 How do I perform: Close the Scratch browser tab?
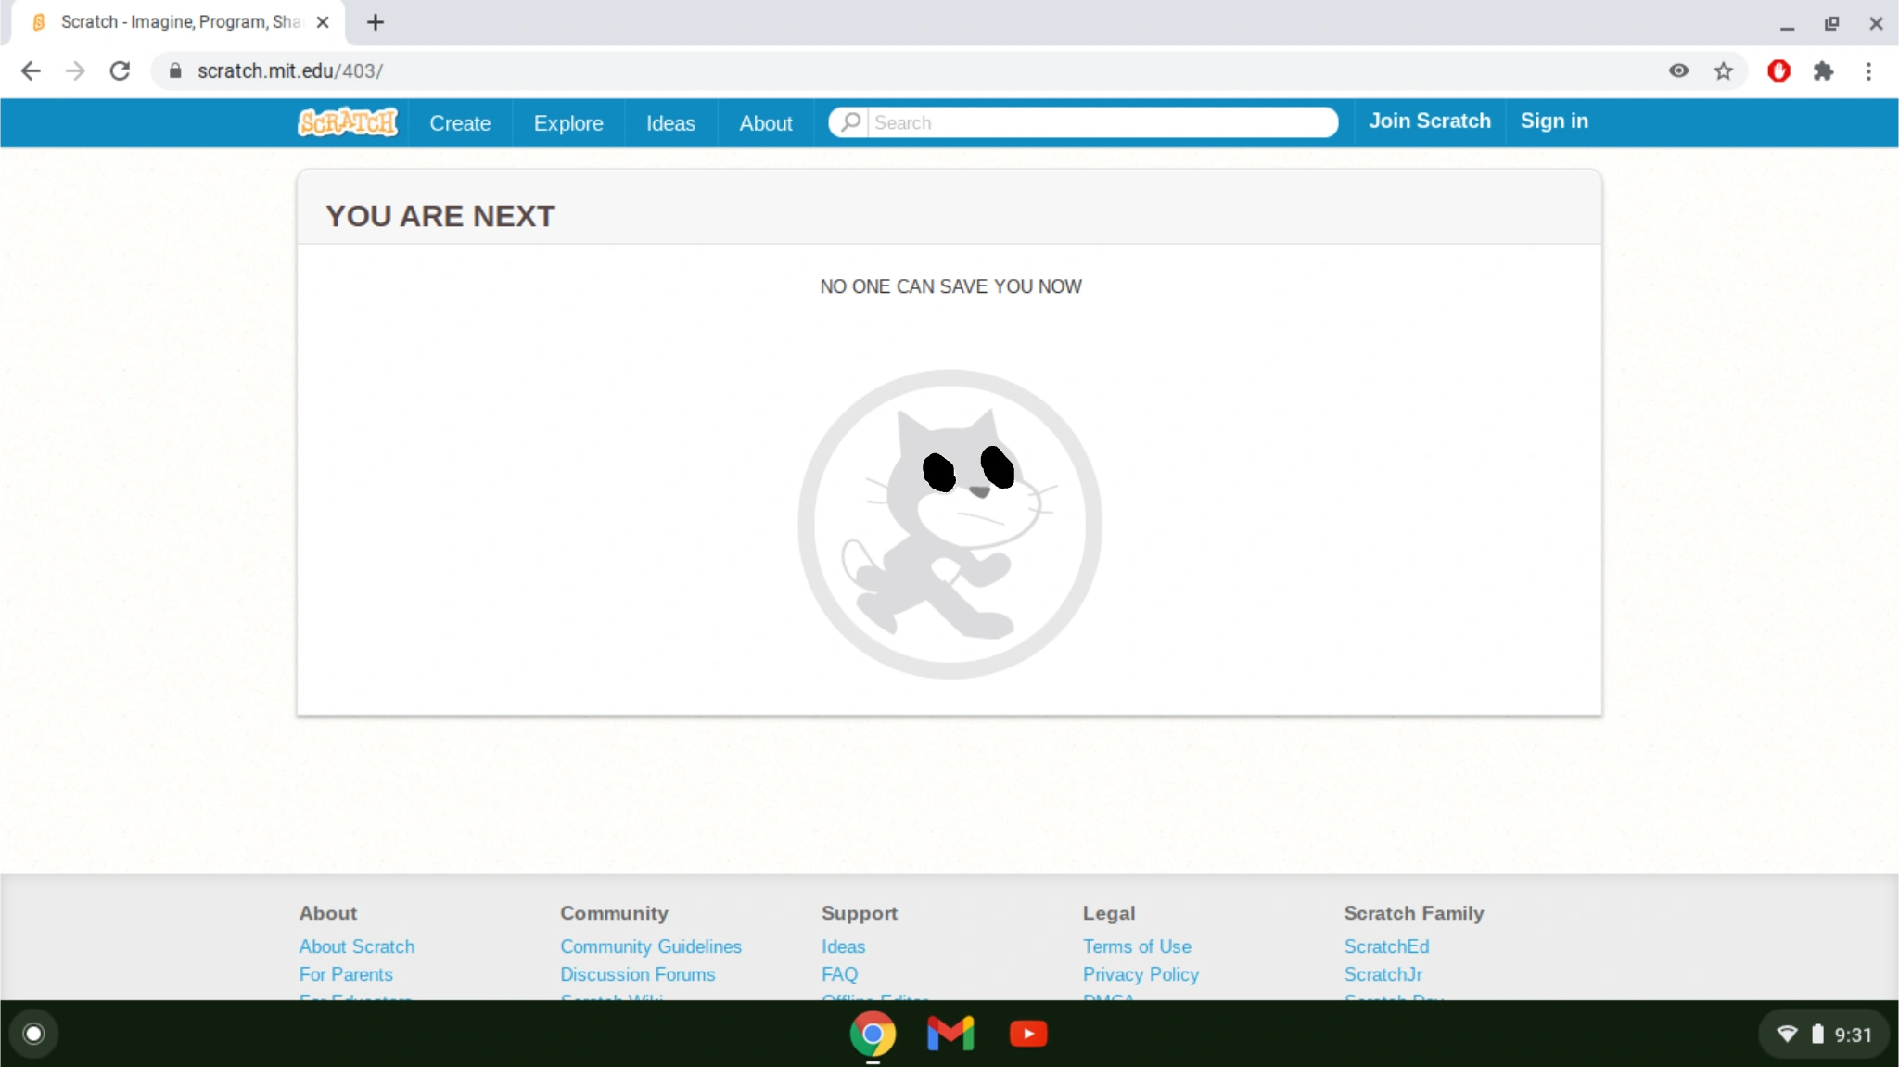(323, 22)
